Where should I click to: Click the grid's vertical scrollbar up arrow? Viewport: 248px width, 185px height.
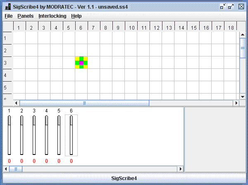pos(243,35)
